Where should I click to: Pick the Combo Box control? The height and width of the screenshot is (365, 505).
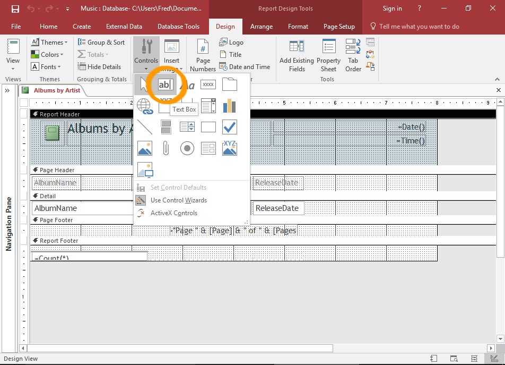208,106
